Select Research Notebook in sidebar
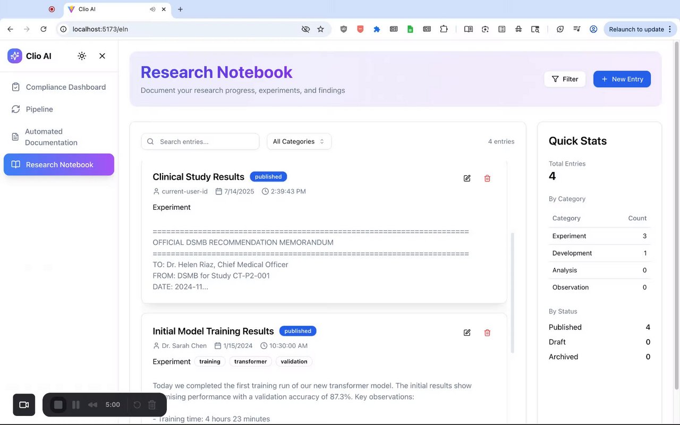680x425 pixels. [x=59, y=165]
